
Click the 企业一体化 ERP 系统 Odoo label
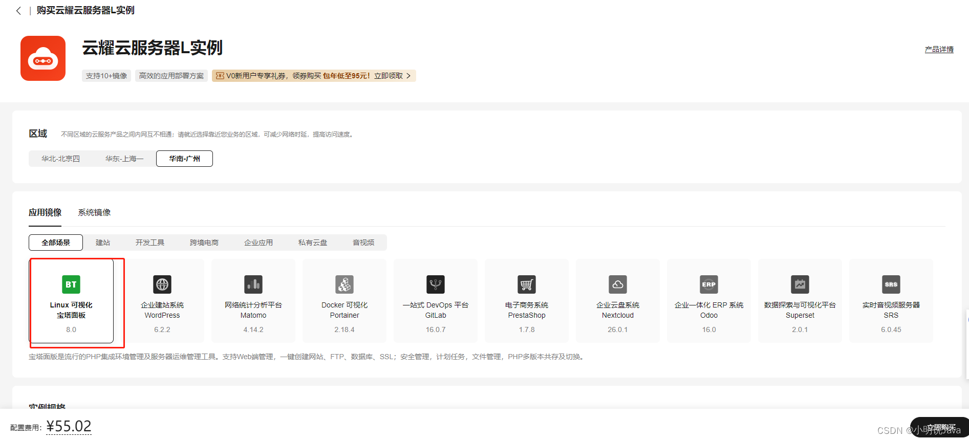[709, 310]
